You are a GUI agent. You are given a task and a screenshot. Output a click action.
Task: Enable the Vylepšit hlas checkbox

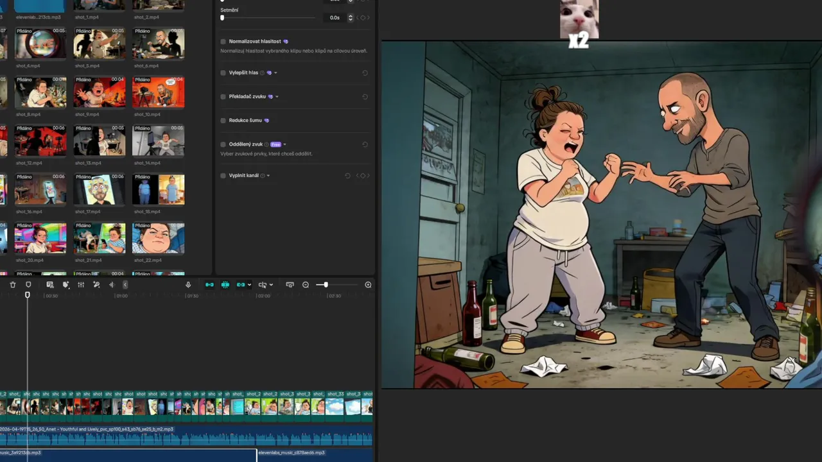(223, 73)
